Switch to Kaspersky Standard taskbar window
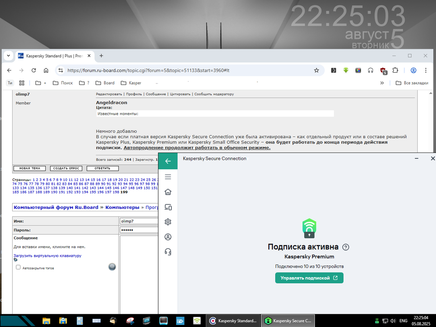 (x=233, y=321)
